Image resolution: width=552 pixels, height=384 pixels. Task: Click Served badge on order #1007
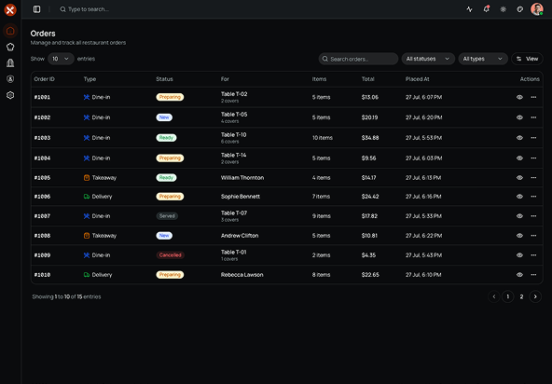[167, 216]
